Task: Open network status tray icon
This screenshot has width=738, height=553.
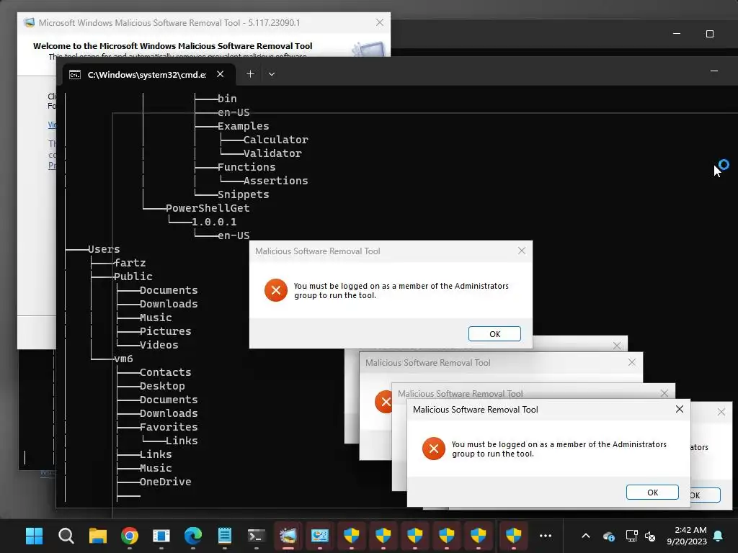Action: 631,536
